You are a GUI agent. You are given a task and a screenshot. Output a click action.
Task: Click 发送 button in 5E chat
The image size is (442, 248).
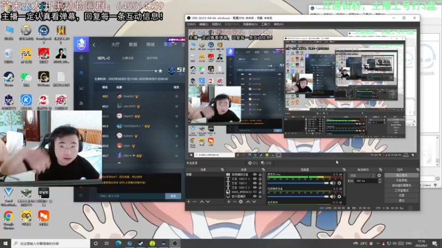coord(173,196)
